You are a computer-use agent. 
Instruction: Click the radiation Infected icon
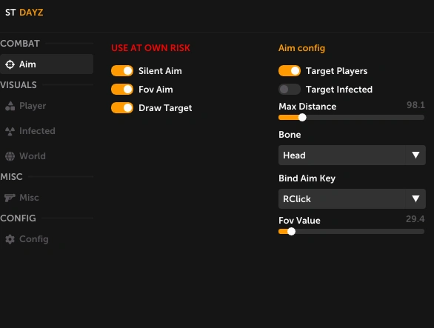coord(10,131)
